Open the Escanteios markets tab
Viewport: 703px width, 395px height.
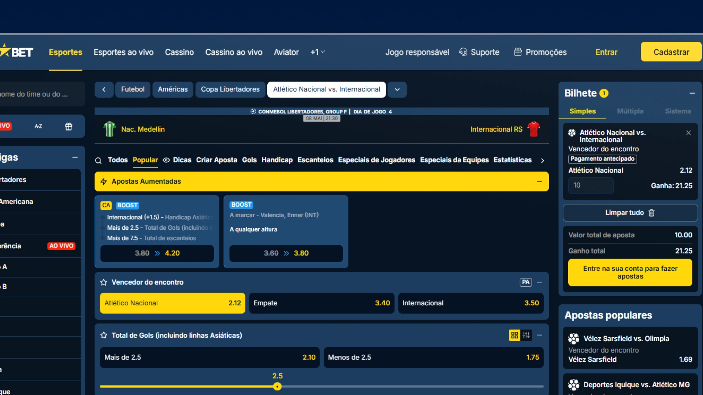pos(315,160)
